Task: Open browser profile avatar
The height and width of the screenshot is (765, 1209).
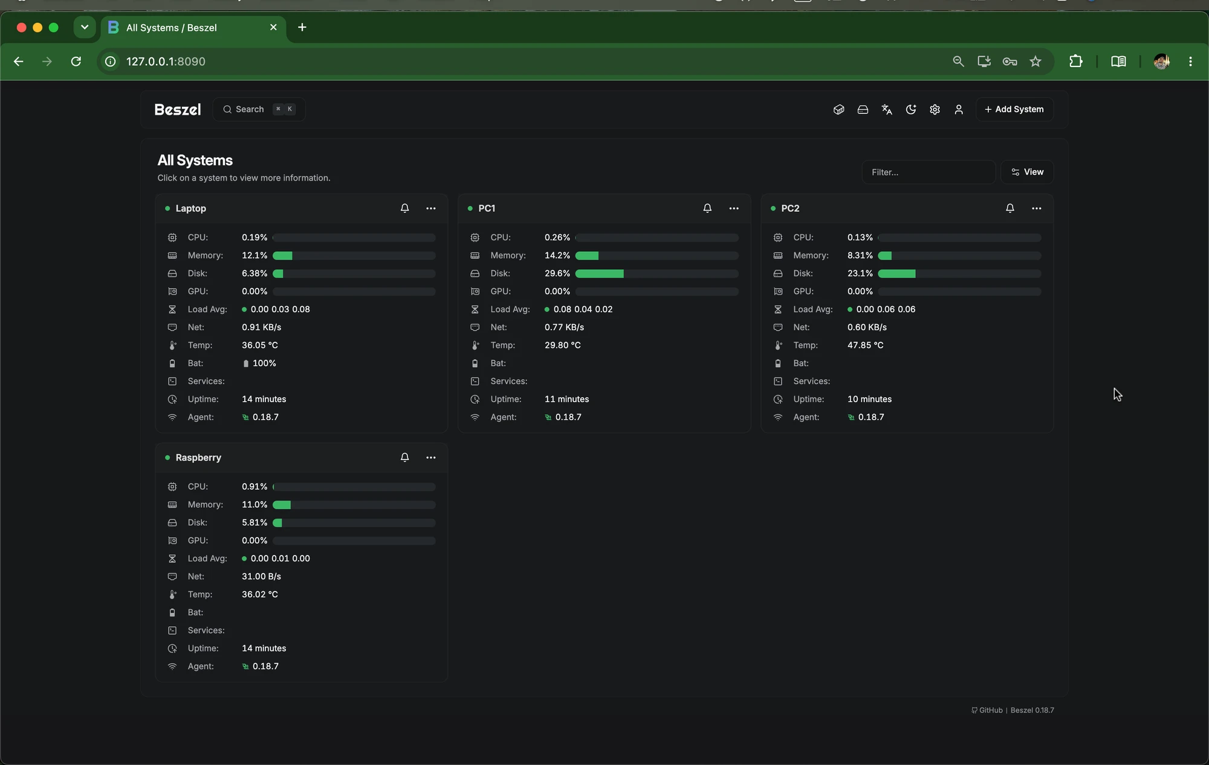Action: point(1161,62)
